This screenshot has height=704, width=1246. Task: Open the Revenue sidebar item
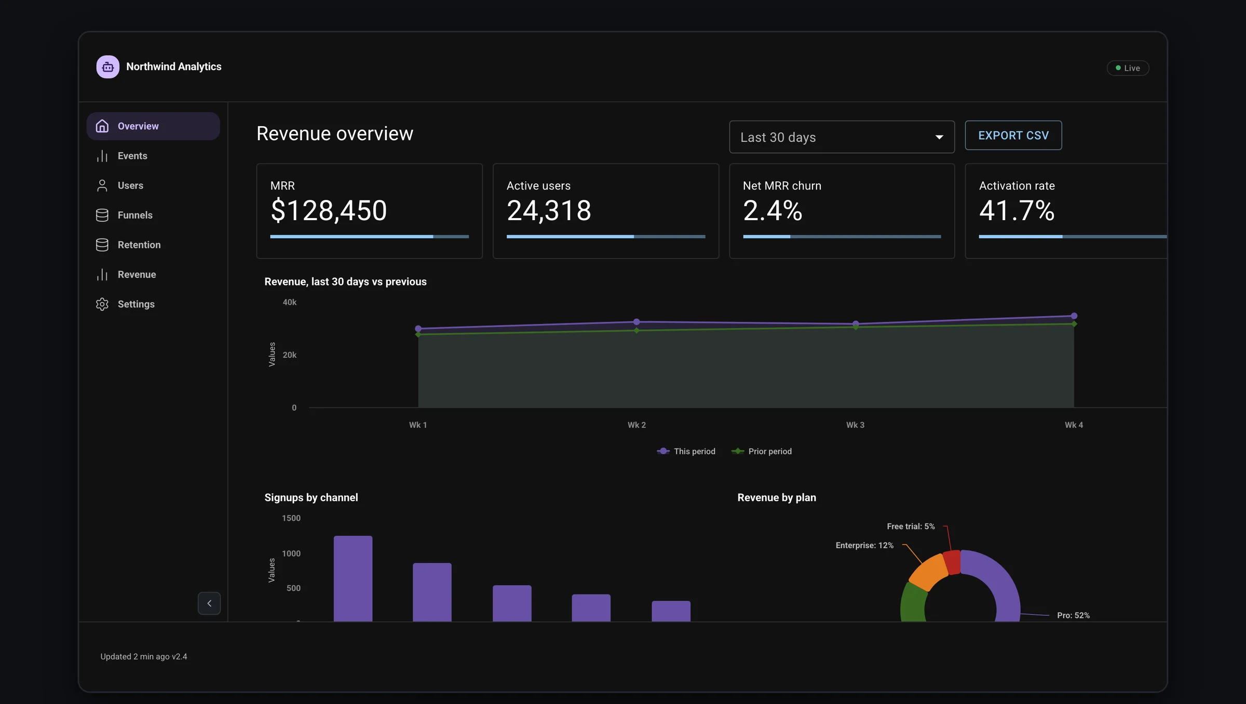click(x=153, y=274)
